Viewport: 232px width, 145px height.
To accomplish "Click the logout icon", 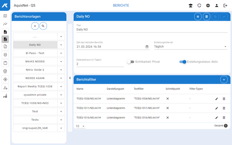I will [225, 6].
